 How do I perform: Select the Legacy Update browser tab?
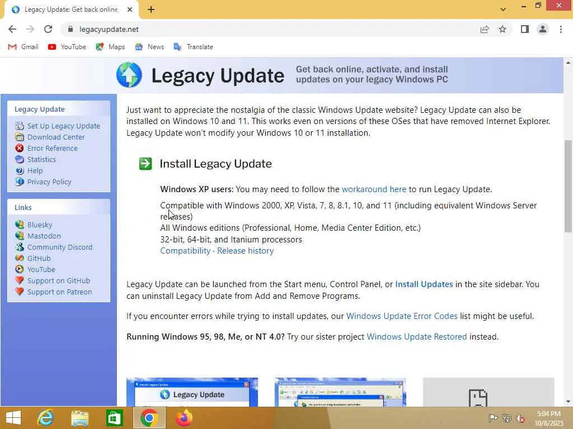(71, 9)
